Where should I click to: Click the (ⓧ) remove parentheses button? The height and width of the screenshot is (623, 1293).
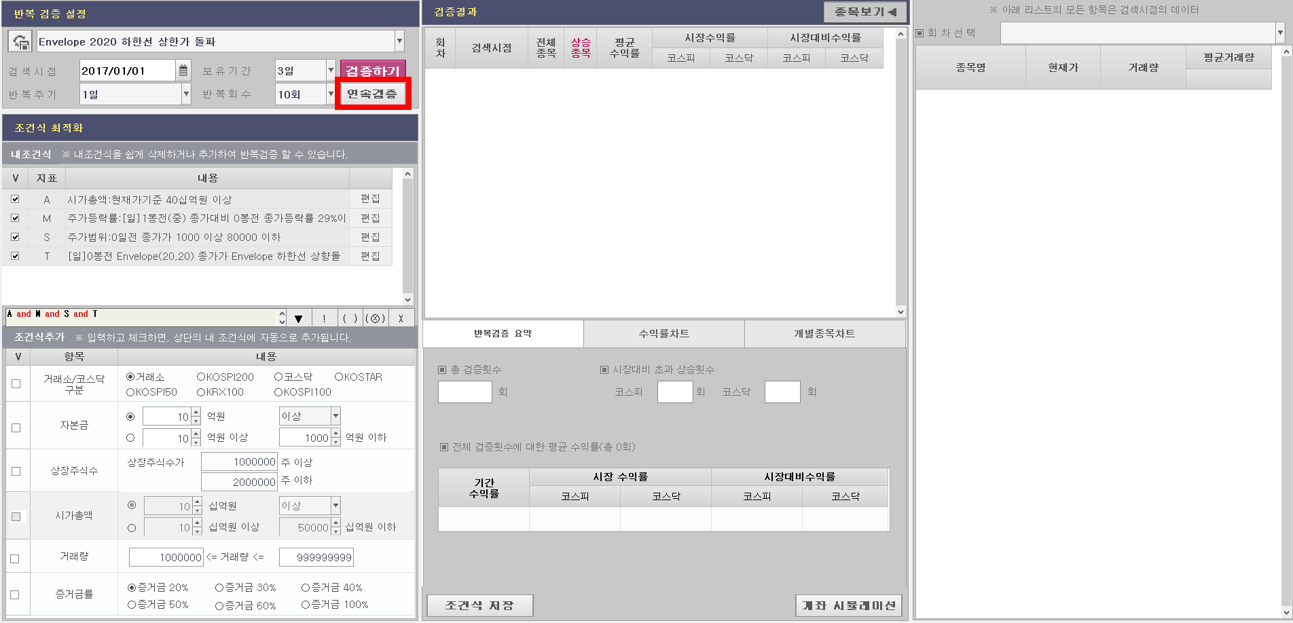(376, 318)
